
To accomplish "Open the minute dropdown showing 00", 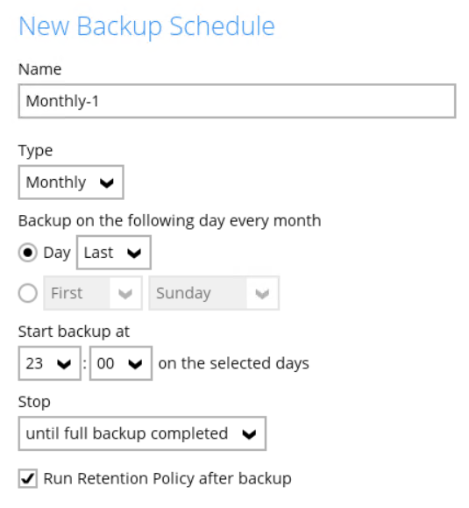I will pos(121,363).
